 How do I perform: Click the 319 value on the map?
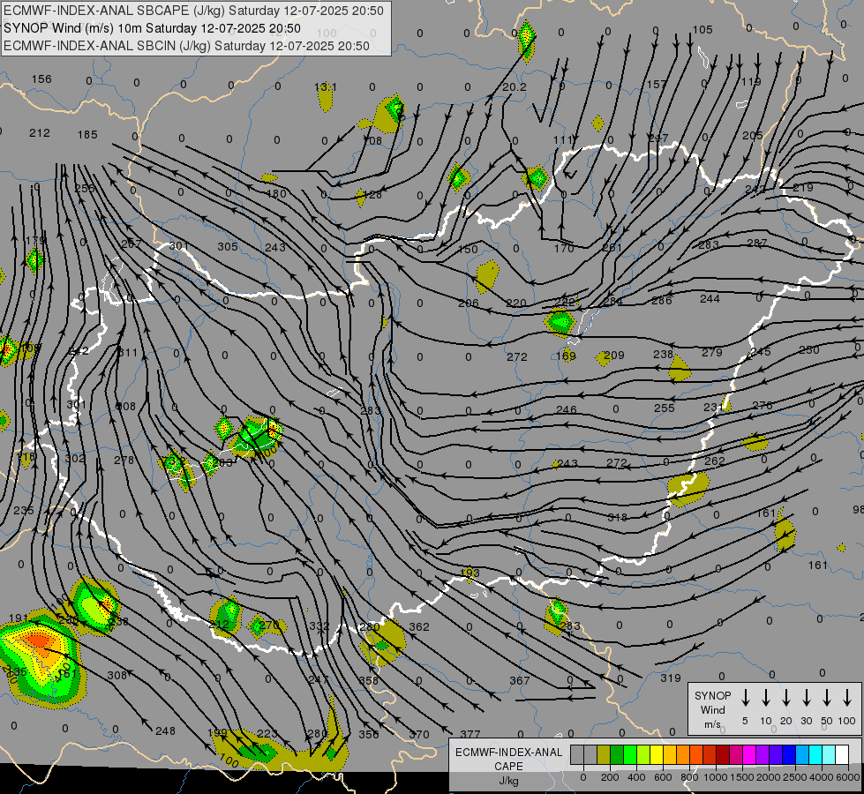[671, 678]
